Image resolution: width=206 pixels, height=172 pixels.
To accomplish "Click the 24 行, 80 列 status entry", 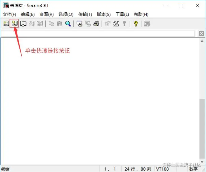I will point(138,169).
